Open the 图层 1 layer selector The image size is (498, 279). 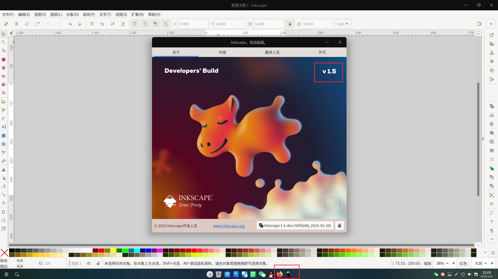tap(76, 263)
